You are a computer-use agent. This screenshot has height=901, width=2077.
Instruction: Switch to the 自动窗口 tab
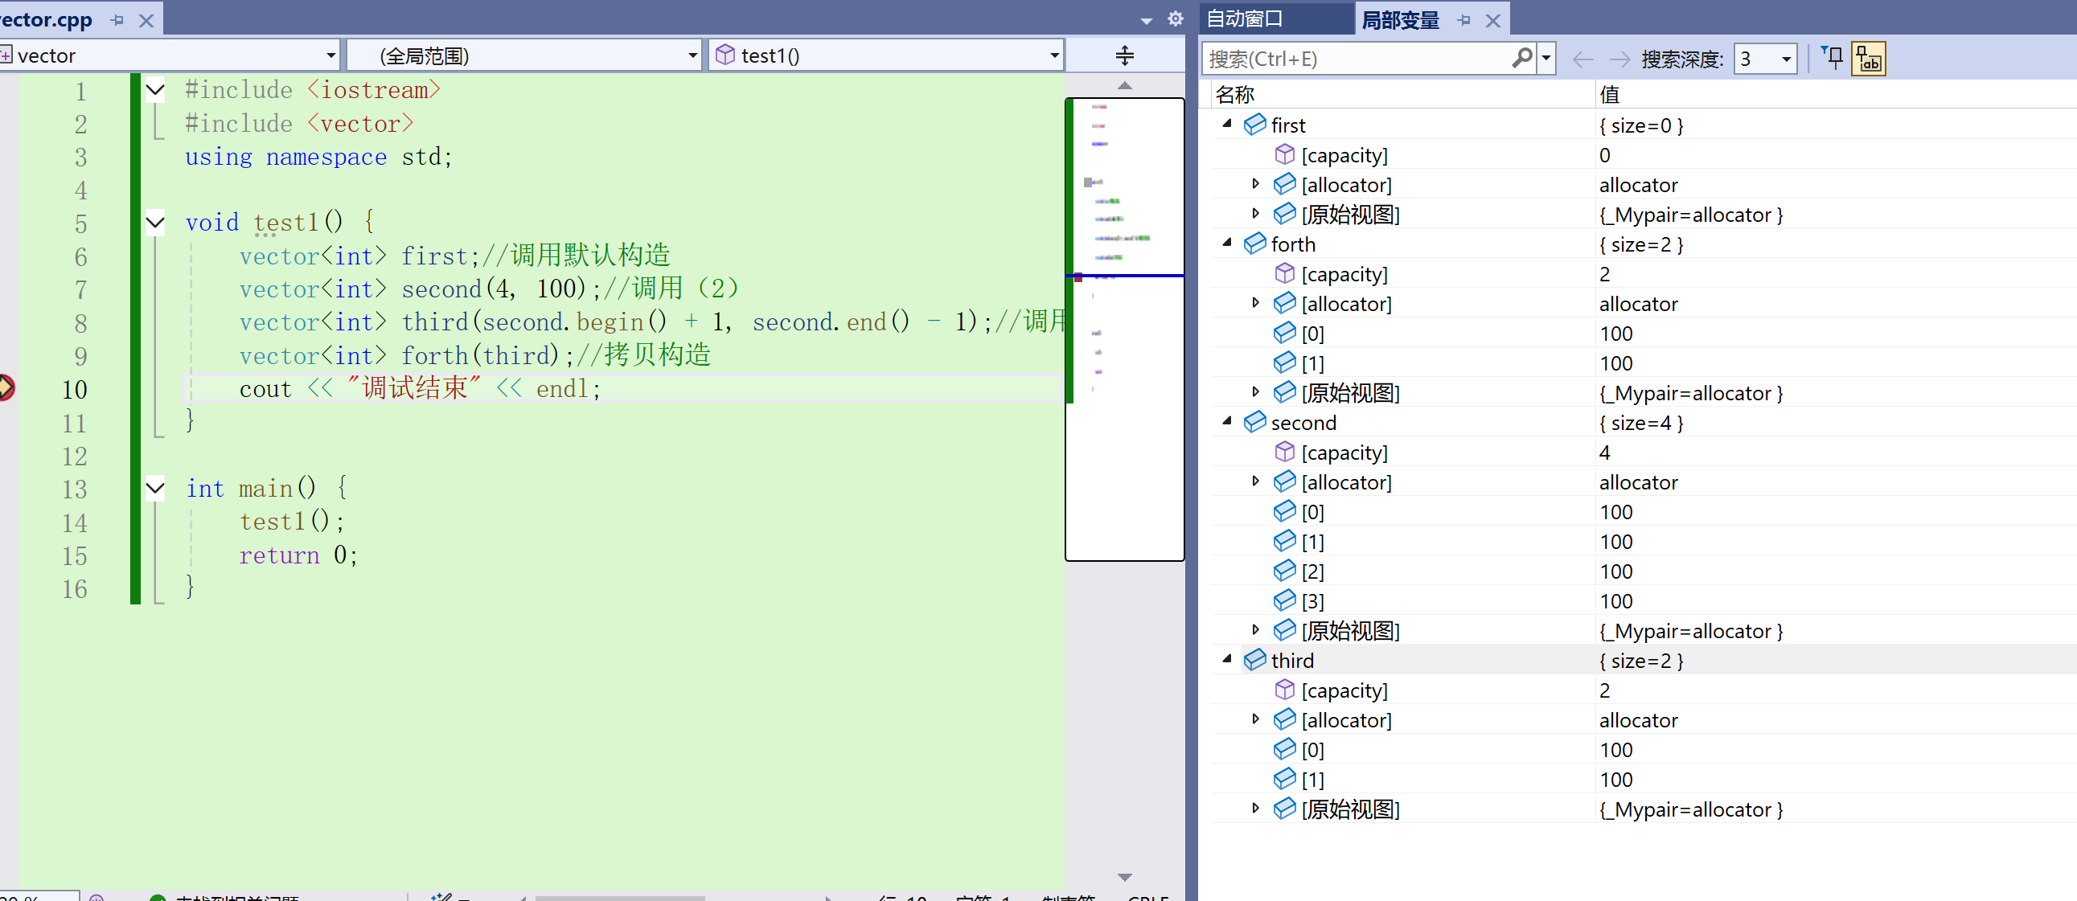(1245, 18)
